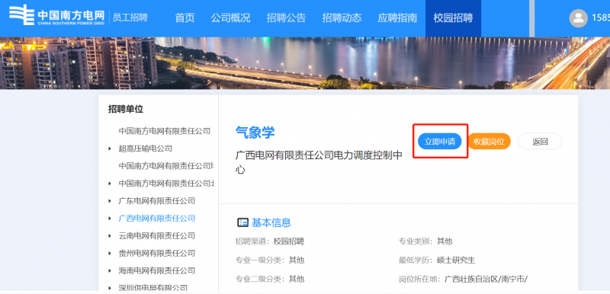Select 贵州电网有限责任公司 in the unit list
Viewport: 610px width, 294px height.
pyautogui.click(x=157, y=253)
